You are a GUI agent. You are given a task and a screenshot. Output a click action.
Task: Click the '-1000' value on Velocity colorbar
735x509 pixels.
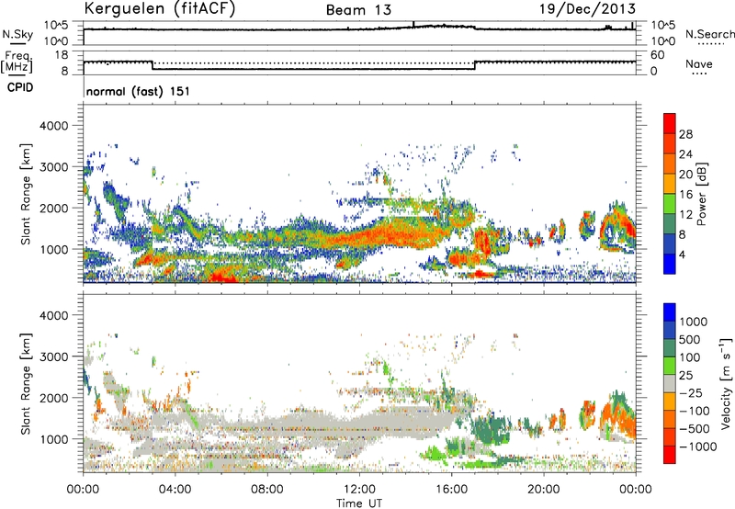697,447
